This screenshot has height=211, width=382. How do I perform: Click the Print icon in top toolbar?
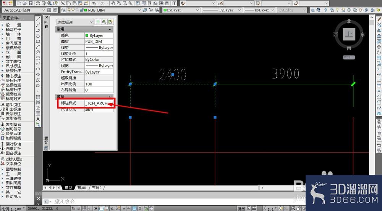[x=38, y=3]
